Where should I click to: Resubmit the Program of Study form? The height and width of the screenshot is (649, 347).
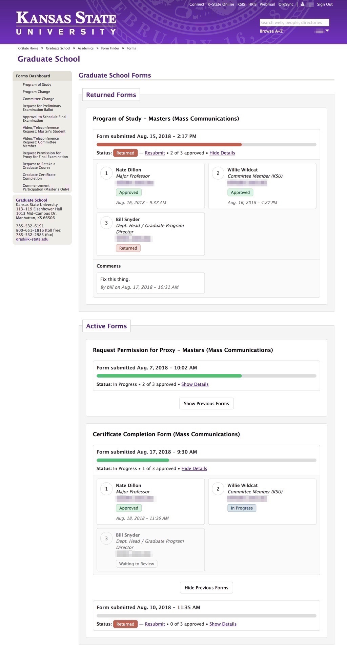[x=155, y=153]
